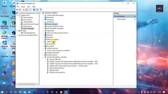Open the Help menu
Viewport: 168px width, 94px height.
(x=34, y=7)
